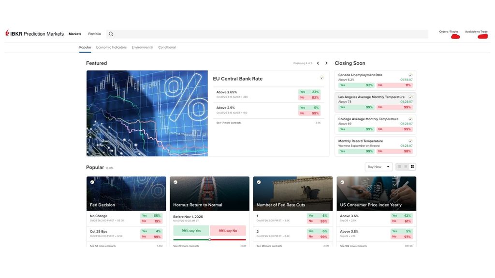Switch Popular to detailed list view

[x=399, y=167]
